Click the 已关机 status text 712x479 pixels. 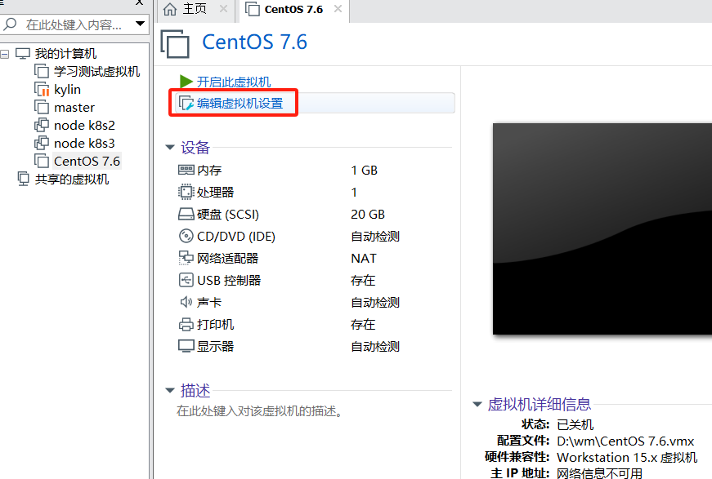click(x=575, y=424)
